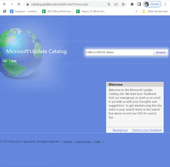Bookmark this page with the star icon
This screenshot has height=167, width=170.
coord(123,4)
